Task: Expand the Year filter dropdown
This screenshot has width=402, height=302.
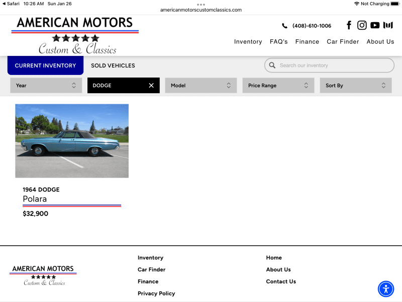Action: tap(46, 86)
